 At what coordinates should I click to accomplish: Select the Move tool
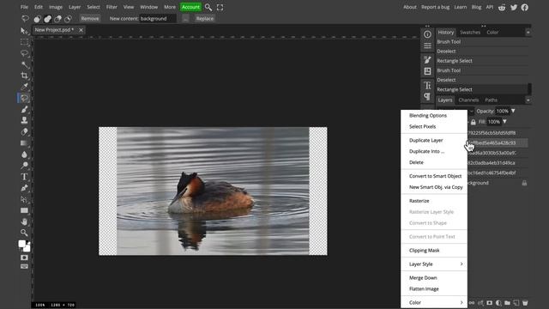[24, 31]
